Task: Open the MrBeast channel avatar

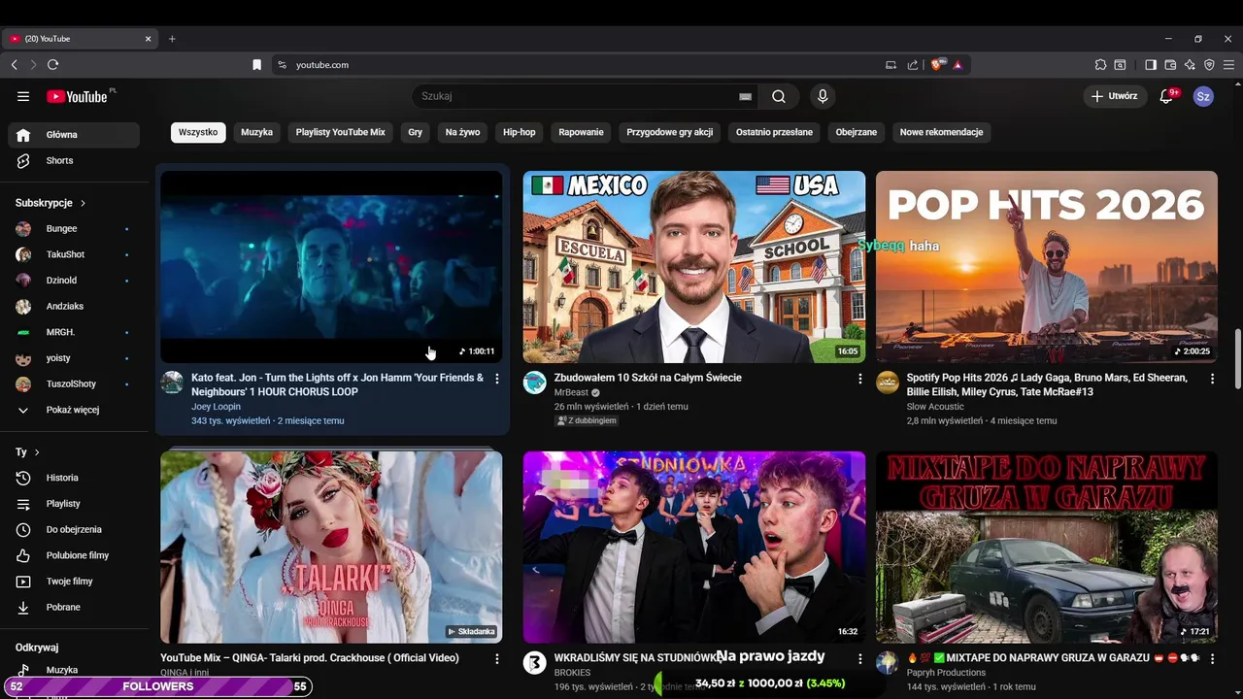Action: (x=534, y=383)
